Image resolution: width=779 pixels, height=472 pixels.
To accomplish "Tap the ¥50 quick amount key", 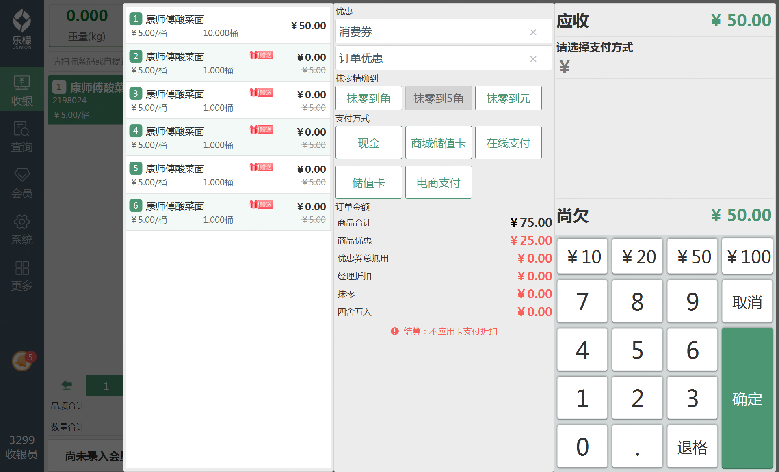I will tap(692, 256).
